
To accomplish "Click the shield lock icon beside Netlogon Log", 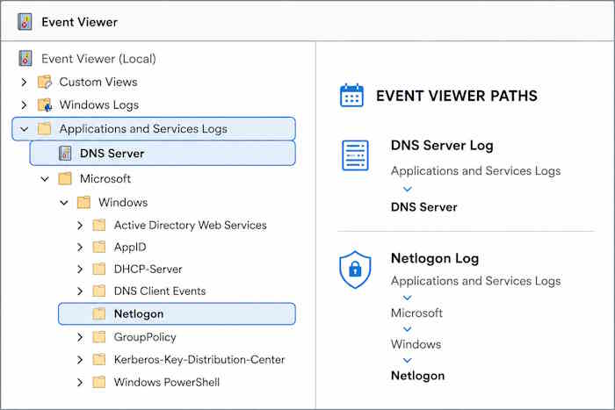I will [355, 270].
